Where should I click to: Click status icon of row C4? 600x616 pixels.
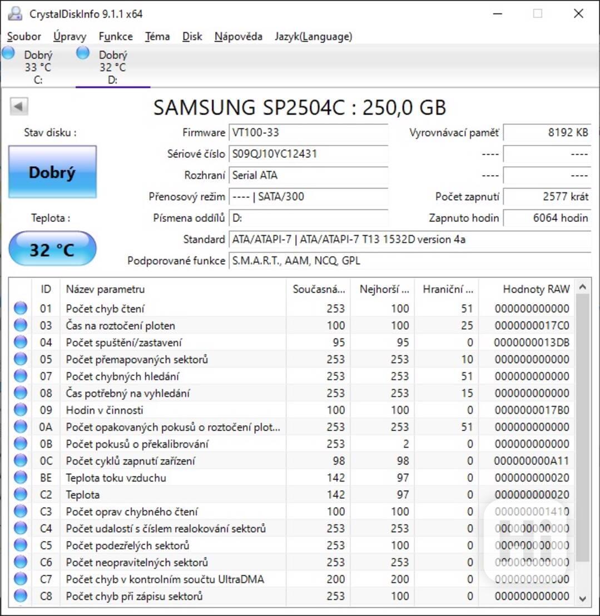(21, 528)
